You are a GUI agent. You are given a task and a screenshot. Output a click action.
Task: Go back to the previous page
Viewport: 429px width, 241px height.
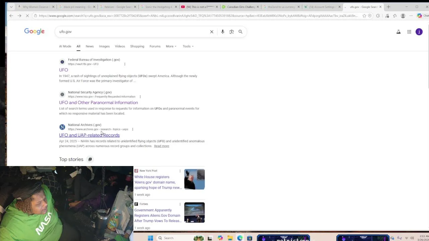[11, 16]
